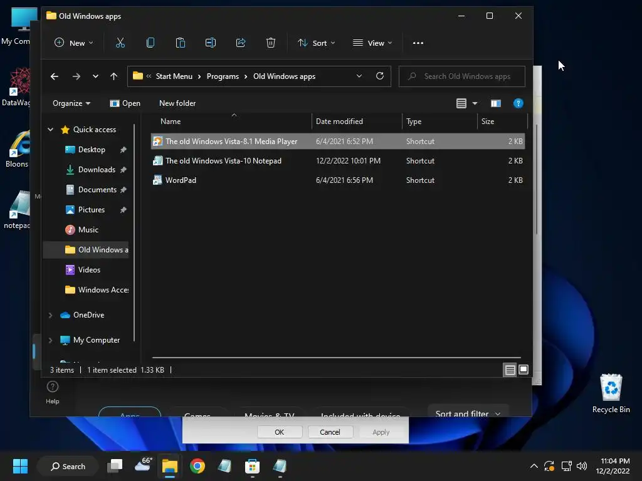Expand the OneDrive tree node
This screenshot has width=642, height=481.
point(50,315)
